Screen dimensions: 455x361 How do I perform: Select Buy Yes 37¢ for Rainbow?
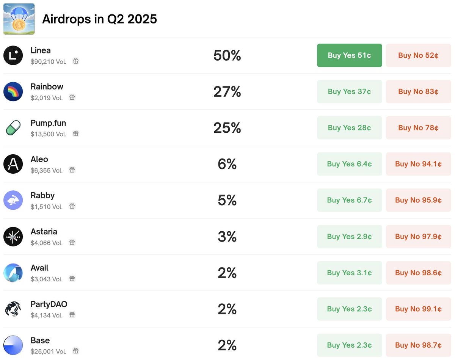350,92
